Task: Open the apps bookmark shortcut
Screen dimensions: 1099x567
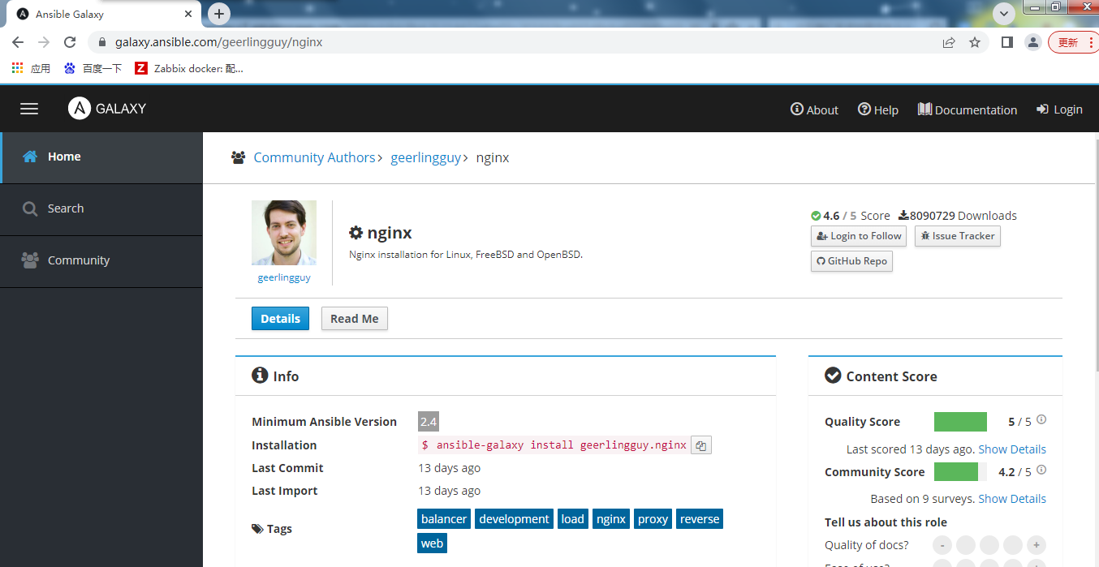Action: click(x=31, y=68)
